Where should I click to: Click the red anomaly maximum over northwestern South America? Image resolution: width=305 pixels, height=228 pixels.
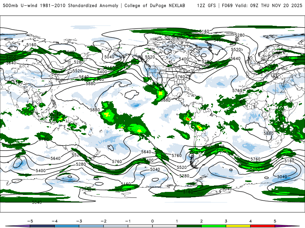click(188, 119)
